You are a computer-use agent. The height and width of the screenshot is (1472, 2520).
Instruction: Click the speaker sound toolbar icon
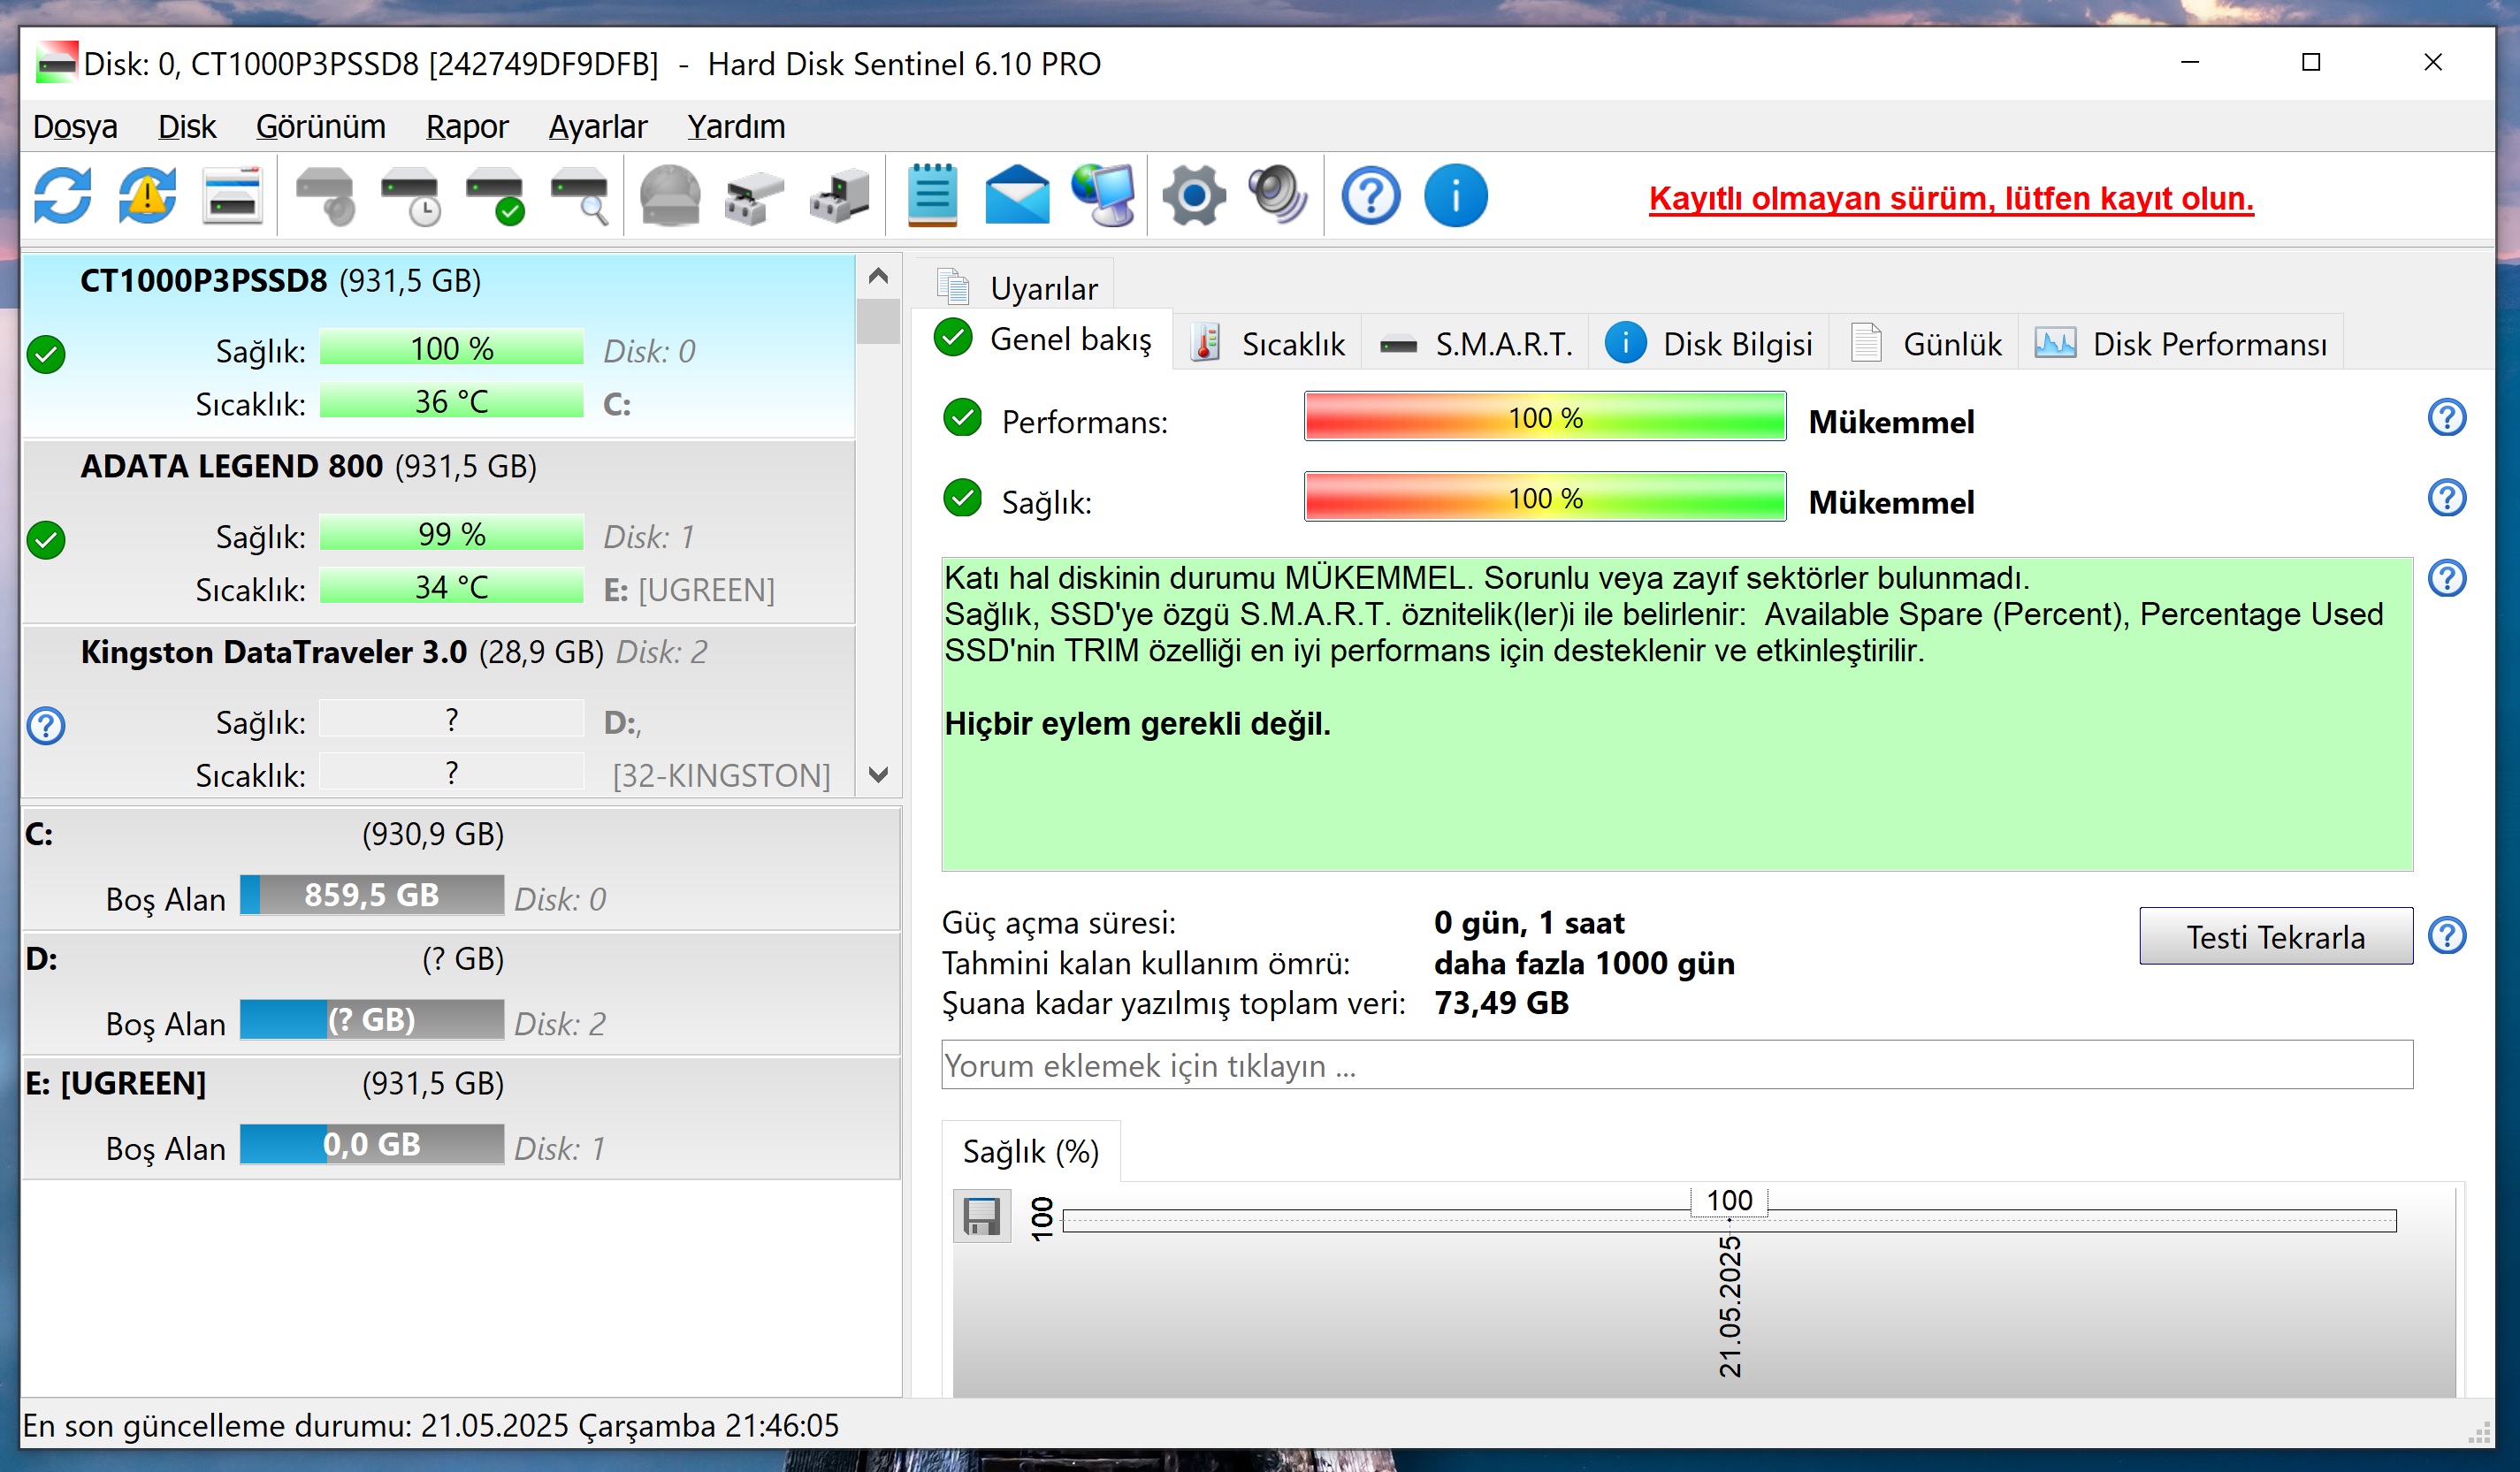[1278, 195]
